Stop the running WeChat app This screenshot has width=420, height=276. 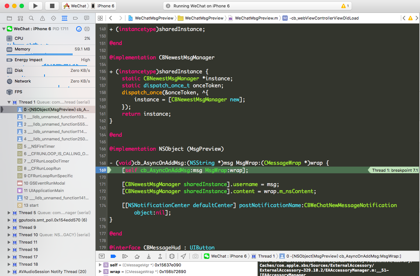point(52,6)
